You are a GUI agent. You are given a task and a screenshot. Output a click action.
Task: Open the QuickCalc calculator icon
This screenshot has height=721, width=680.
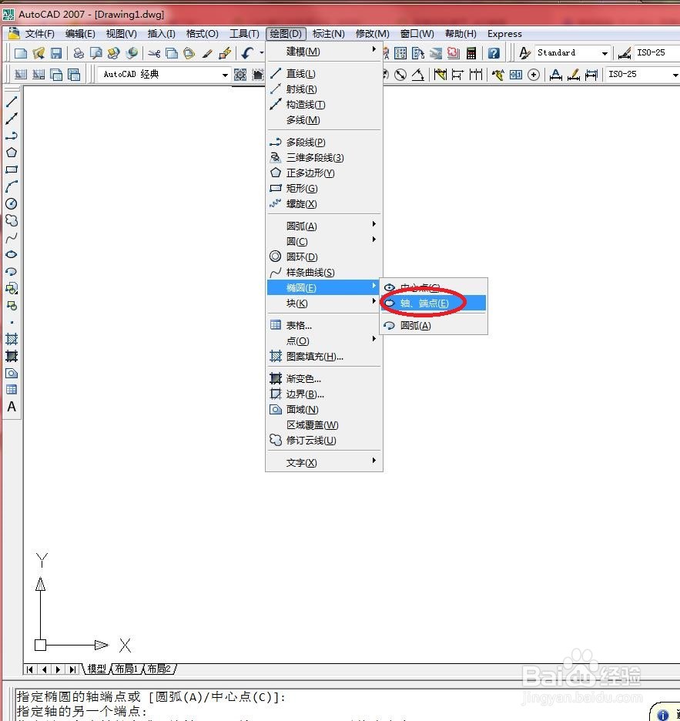(x=471, y=53)
